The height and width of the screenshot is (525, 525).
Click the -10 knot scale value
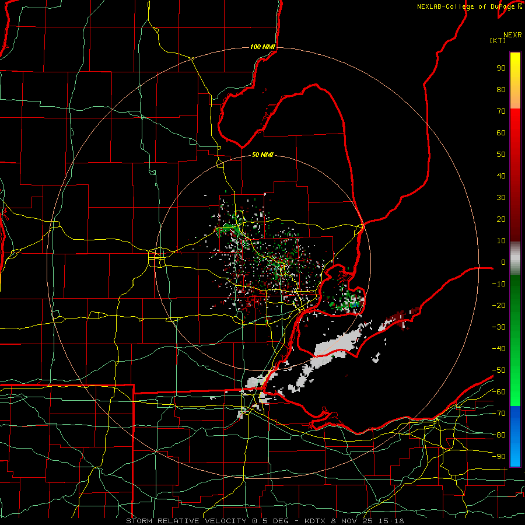pos(499,284)
